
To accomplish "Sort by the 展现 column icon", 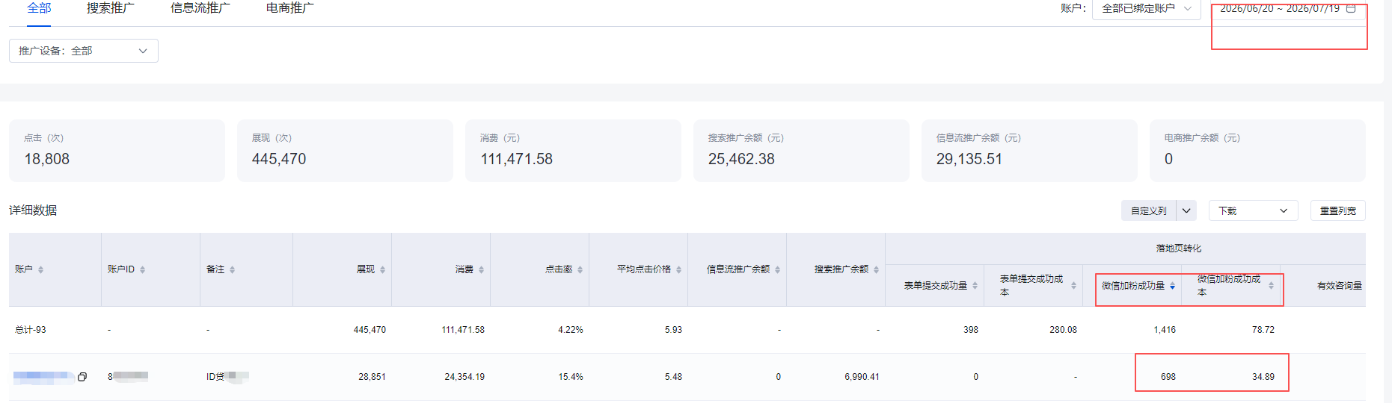I will point(382,269).
